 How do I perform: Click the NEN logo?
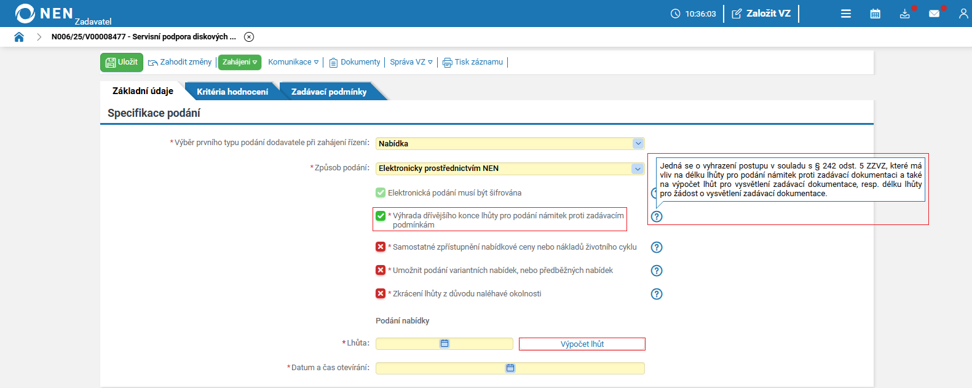pyautogui.click(x=44, y=14)
